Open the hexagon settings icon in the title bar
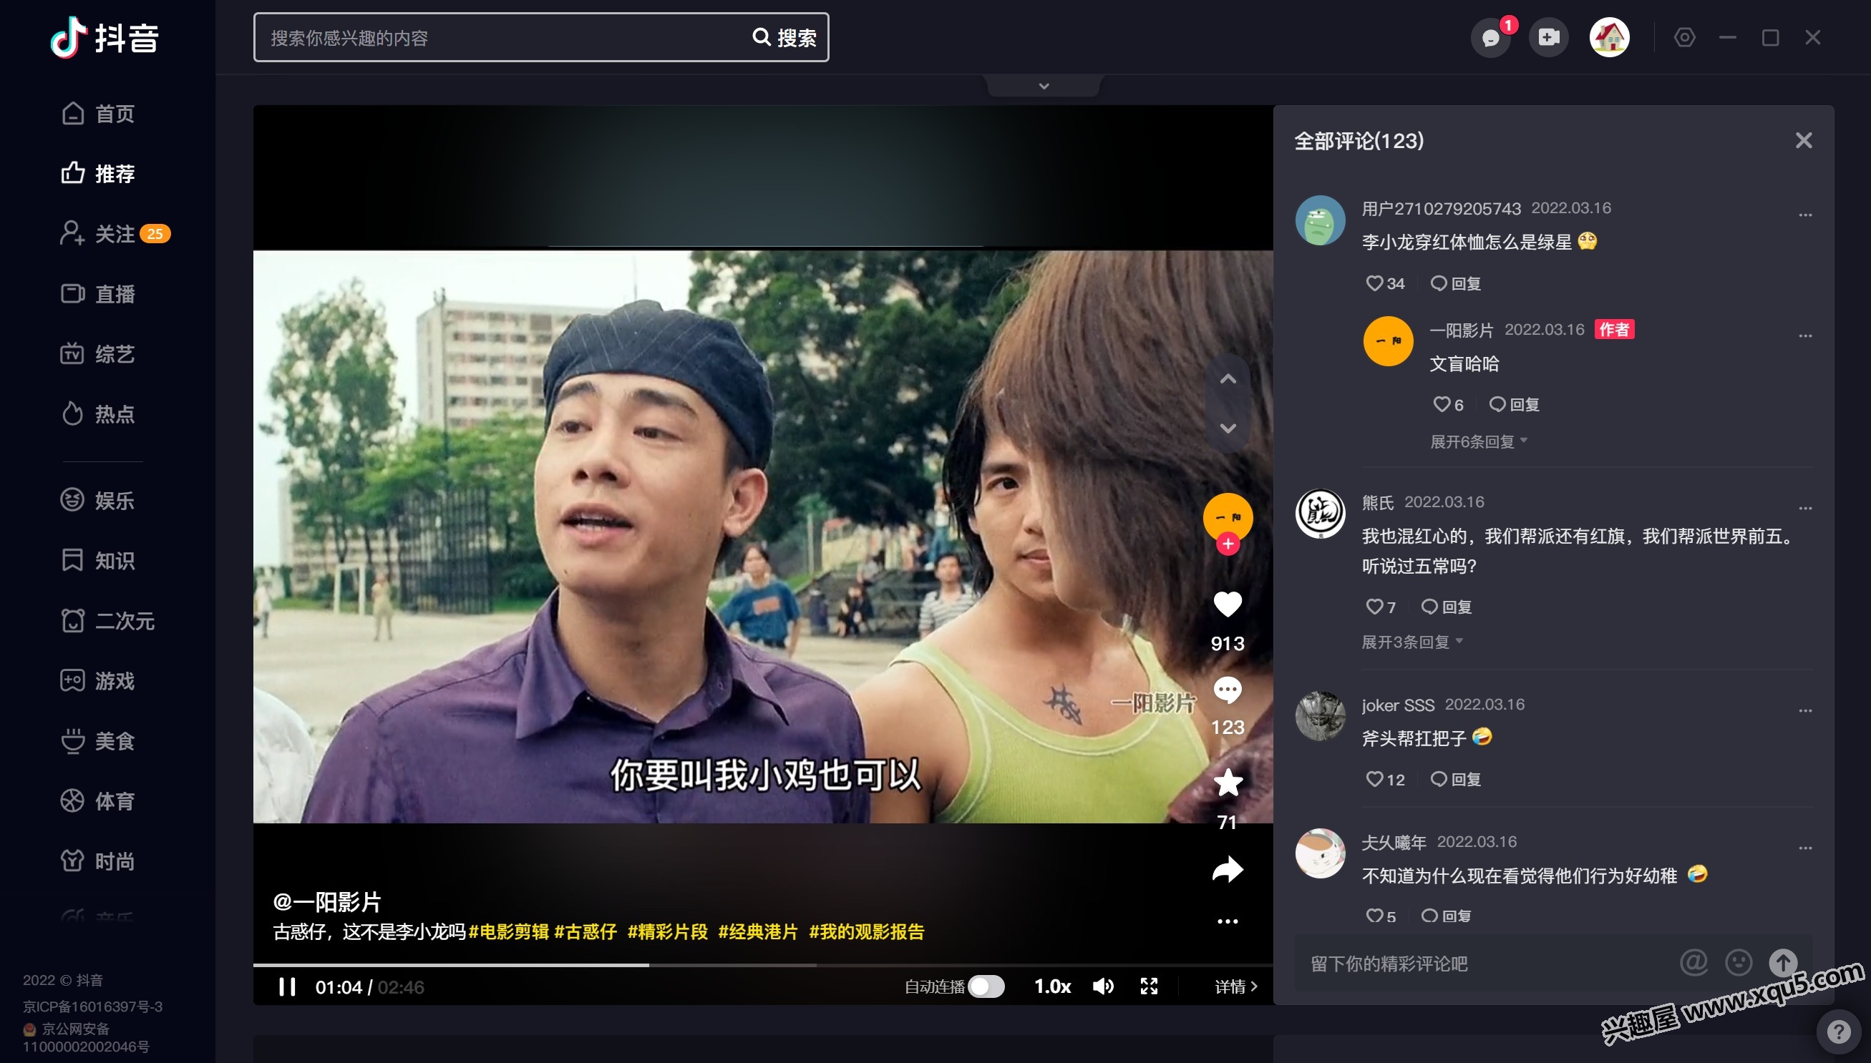 (x=1685, y=37)
